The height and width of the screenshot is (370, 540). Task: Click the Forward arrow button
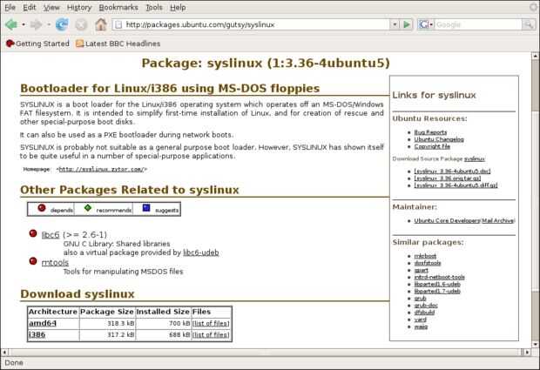(36, 24)
